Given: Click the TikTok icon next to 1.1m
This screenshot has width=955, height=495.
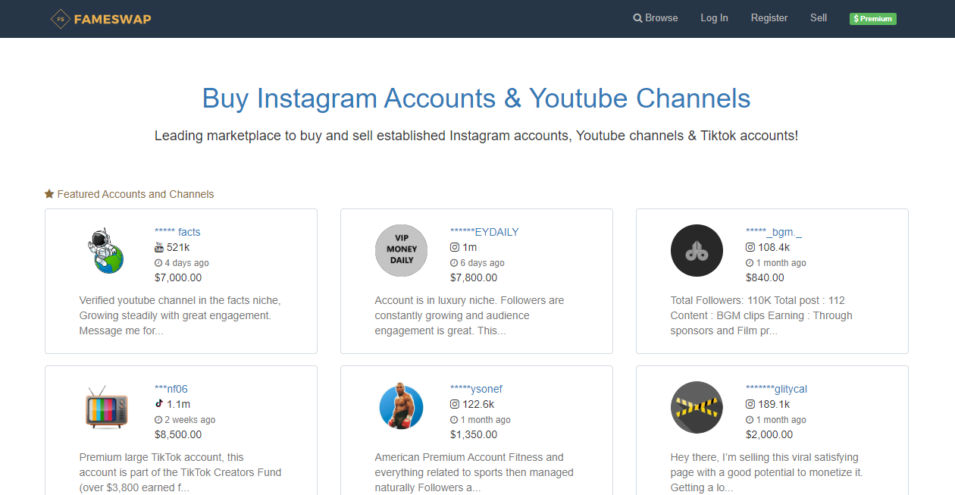Looking at the screenshot, I should pyautogui.click(x=159, y=404).
